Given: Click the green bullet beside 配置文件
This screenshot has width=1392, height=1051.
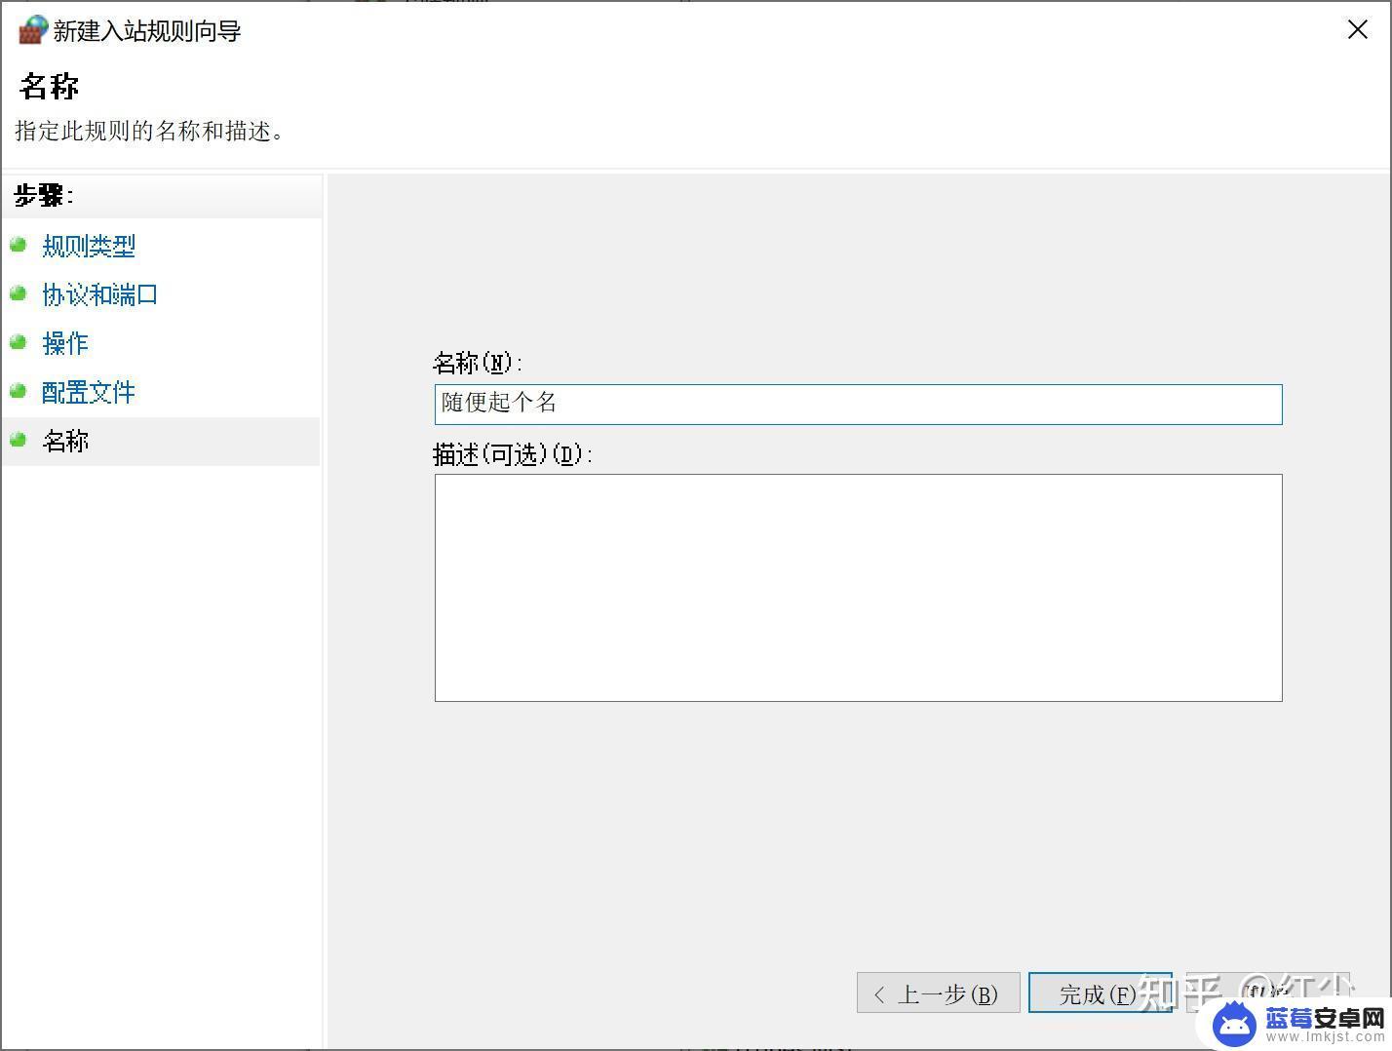Looking at the screenshot, I should pos(18,390).
